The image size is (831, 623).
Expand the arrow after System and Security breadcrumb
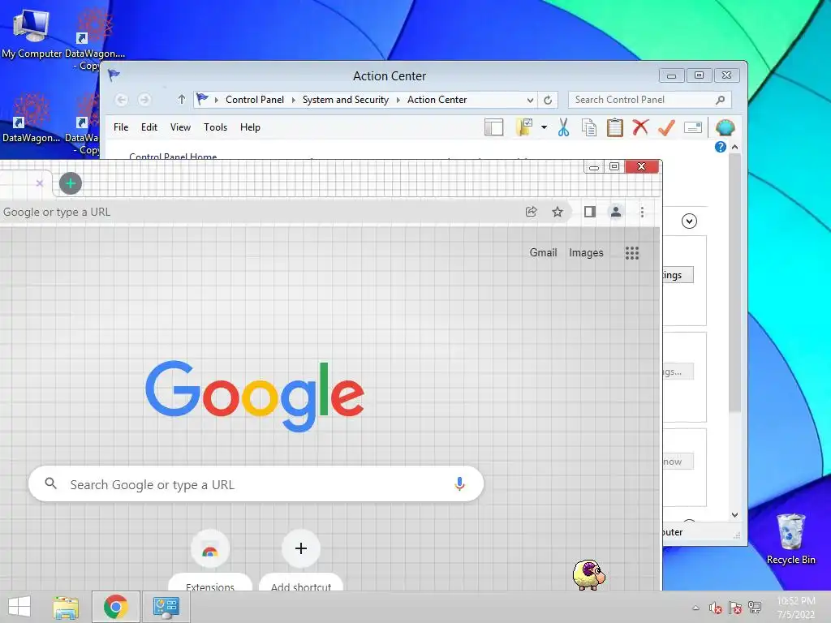[398, 100]
